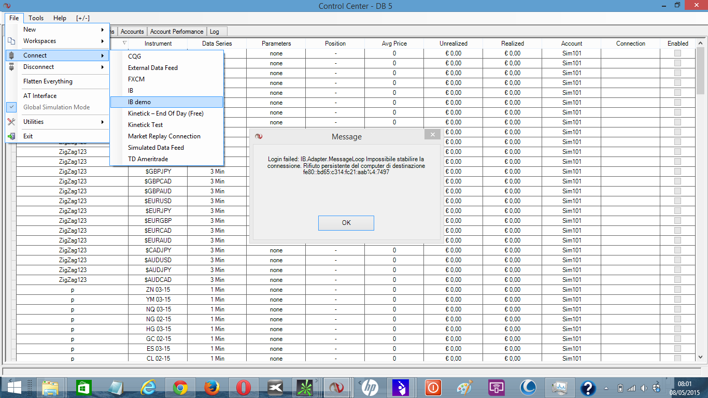The image size is (708, 398).
Task: Enable the strategy checkbox in the $GBPCAD row
Action: tap(677, 181)
